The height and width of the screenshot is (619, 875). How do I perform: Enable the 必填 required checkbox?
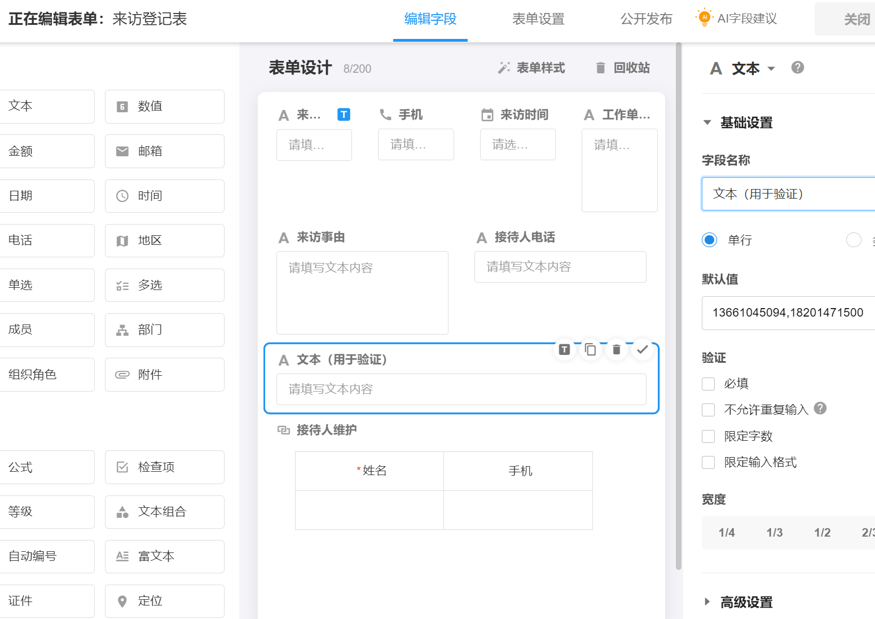point(709,384)
